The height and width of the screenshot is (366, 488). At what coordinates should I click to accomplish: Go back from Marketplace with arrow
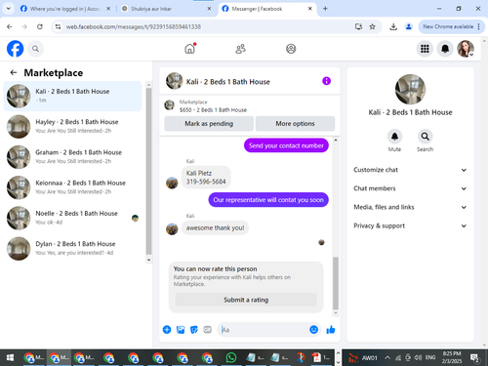coord(14,72)
